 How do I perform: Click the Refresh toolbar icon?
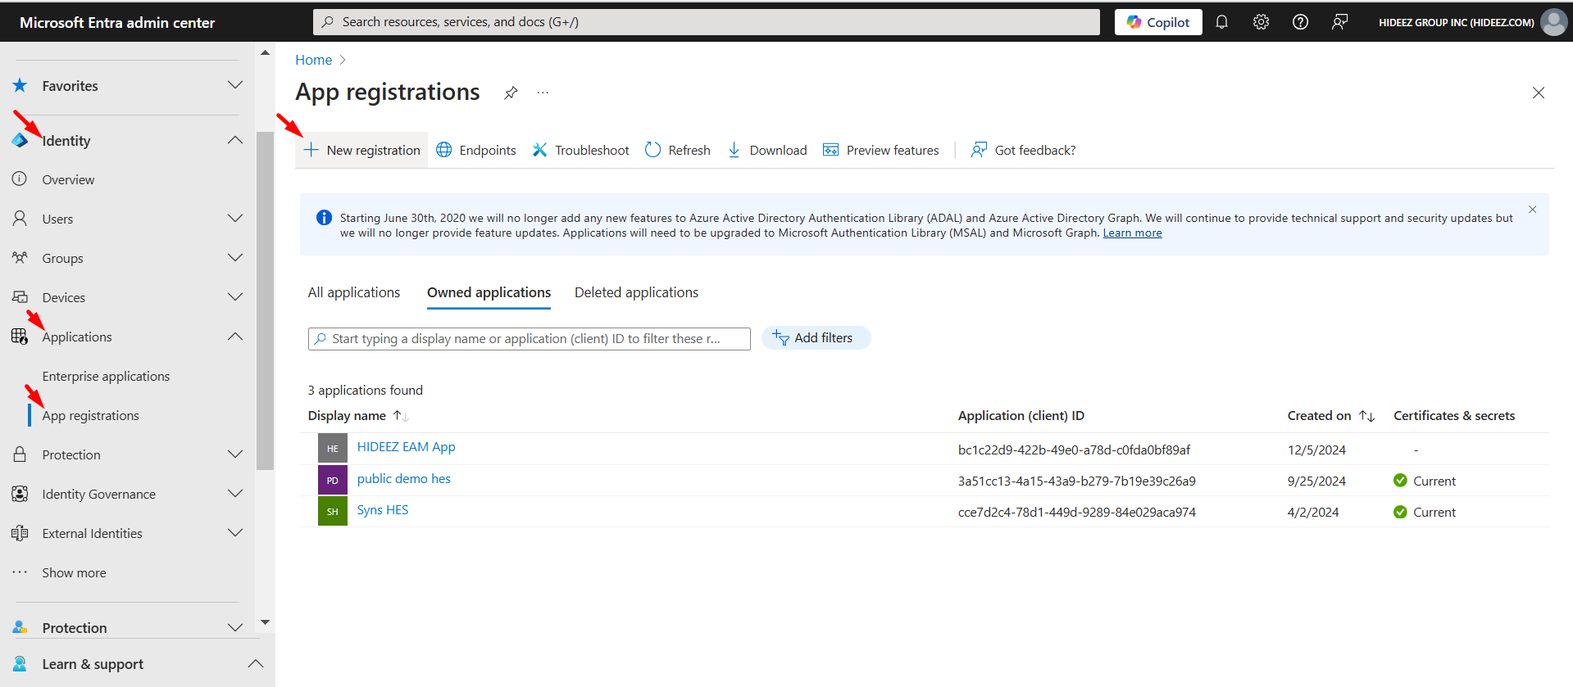(x=678, y=150)
